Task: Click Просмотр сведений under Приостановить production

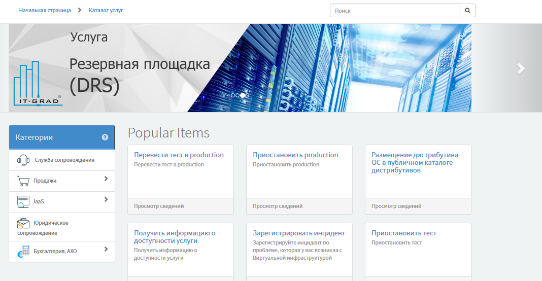Action: pyautogui.click(x=278, y=206)
